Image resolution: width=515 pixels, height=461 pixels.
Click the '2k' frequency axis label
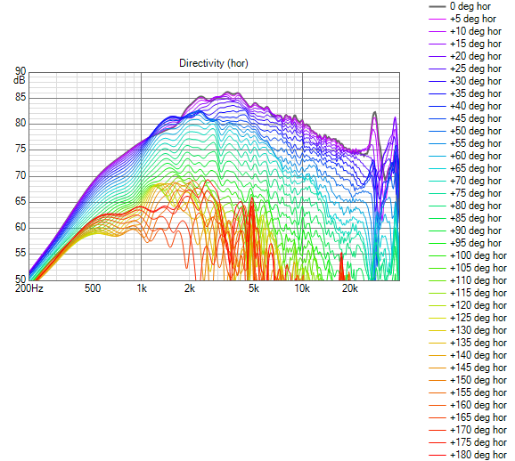point(190,288)
